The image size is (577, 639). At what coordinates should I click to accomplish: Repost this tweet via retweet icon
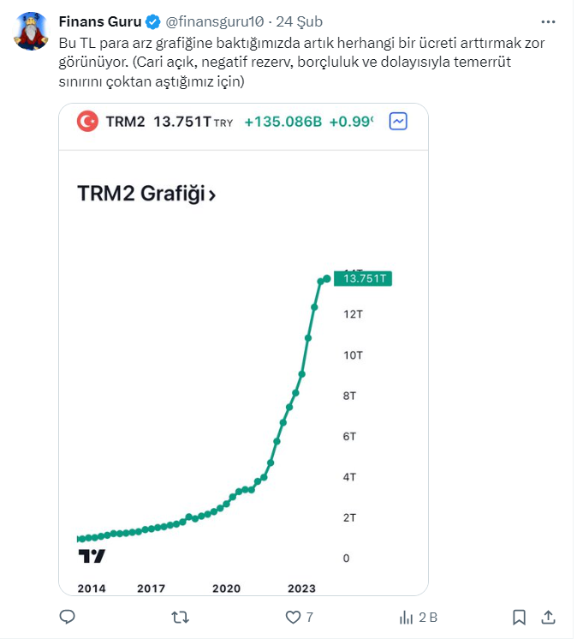[181, 617]
